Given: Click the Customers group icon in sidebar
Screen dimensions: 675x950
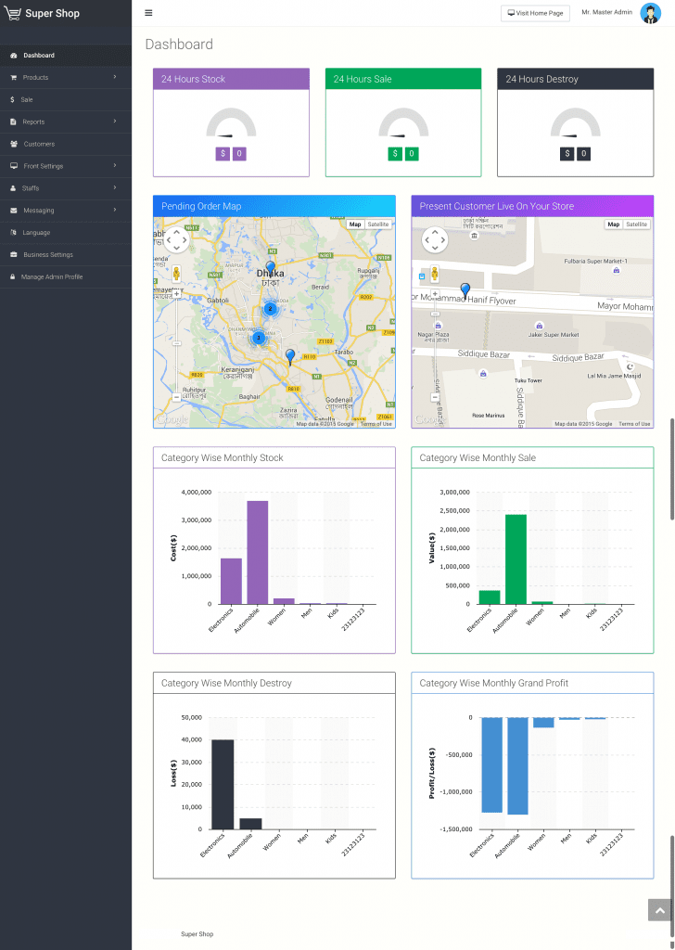Looking at the screenshot, I should pos(13,144).
